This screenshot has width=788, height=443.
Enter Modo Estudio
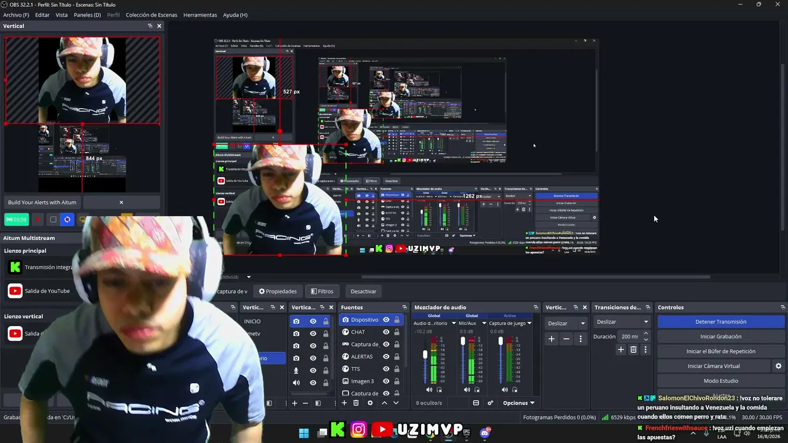coord(721,381)
